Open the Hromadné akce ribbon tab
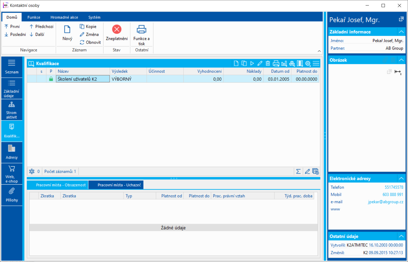The image size is (408, 262). (64, 17)
